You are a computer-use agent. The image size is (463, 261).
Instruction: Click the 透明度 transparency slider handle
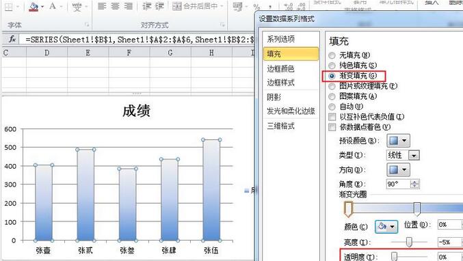click(x=395, y=257)
